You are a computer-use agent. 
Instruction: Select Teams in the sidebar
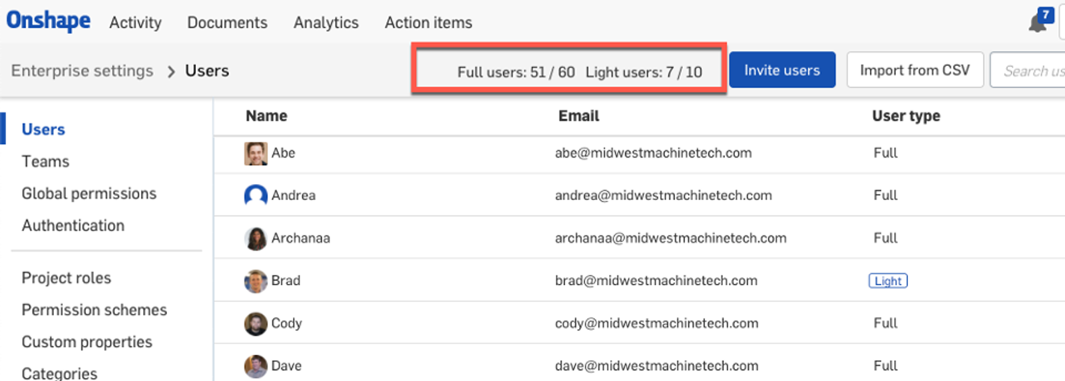[x=45, y=162]
